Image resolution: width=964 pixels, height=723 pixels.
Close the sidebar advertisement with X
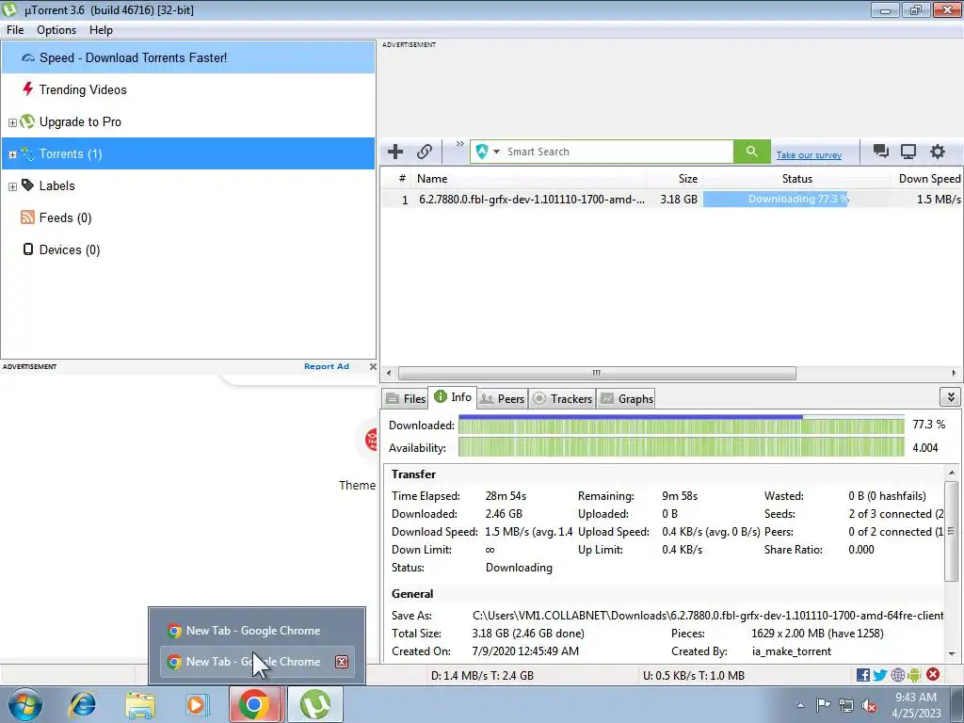(x=373, y=366)
